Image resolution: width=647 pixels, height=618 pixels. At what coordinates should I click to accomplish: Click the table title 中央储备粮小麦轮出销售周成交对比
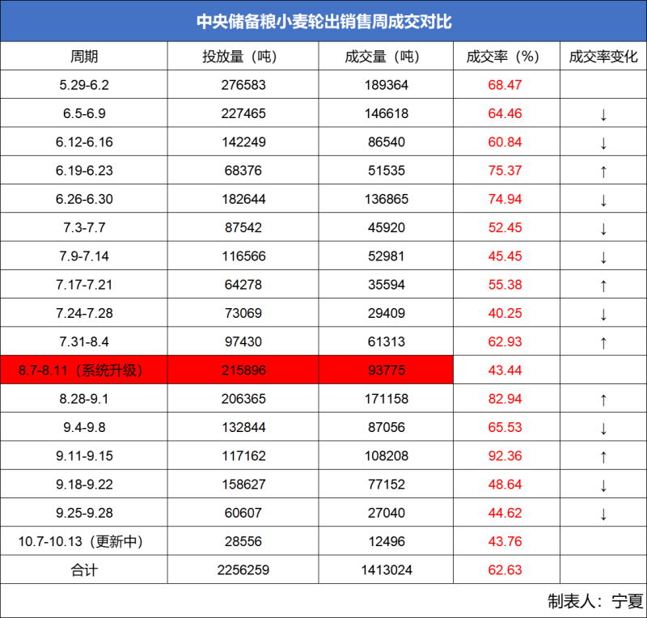324,22
